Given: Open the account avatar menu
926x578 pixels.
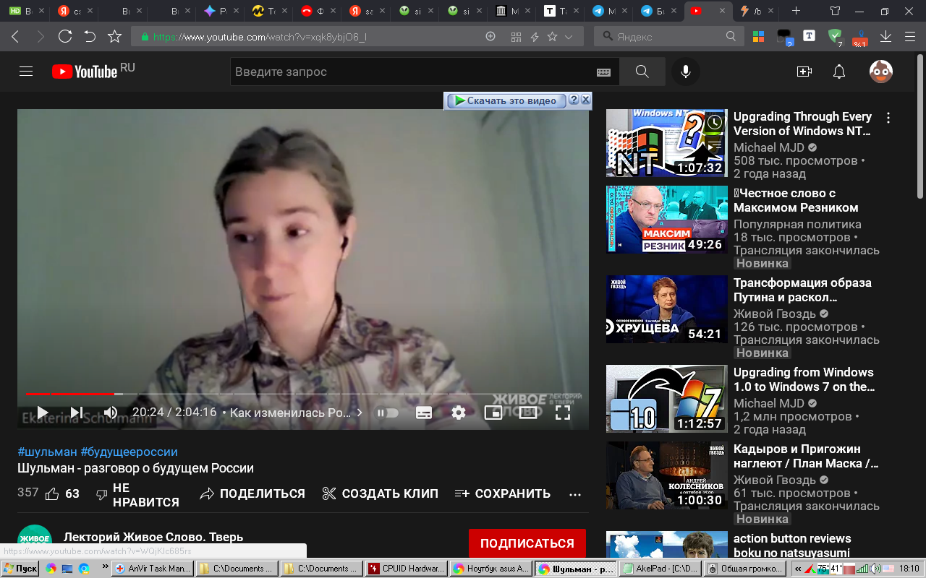Looking at the screenshot, I should point(881,72).
